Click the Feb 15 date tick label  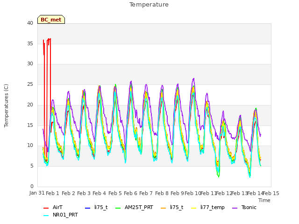[x=271, y=193]
